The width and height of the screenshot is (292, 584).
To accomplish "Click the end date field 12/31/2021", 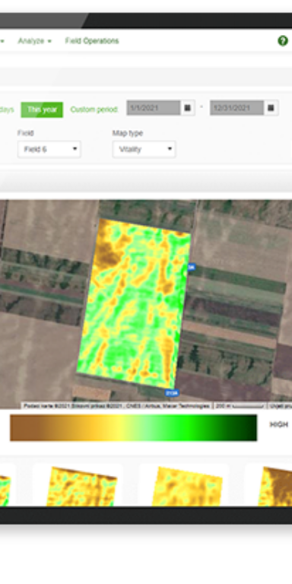I will (237, 108).
